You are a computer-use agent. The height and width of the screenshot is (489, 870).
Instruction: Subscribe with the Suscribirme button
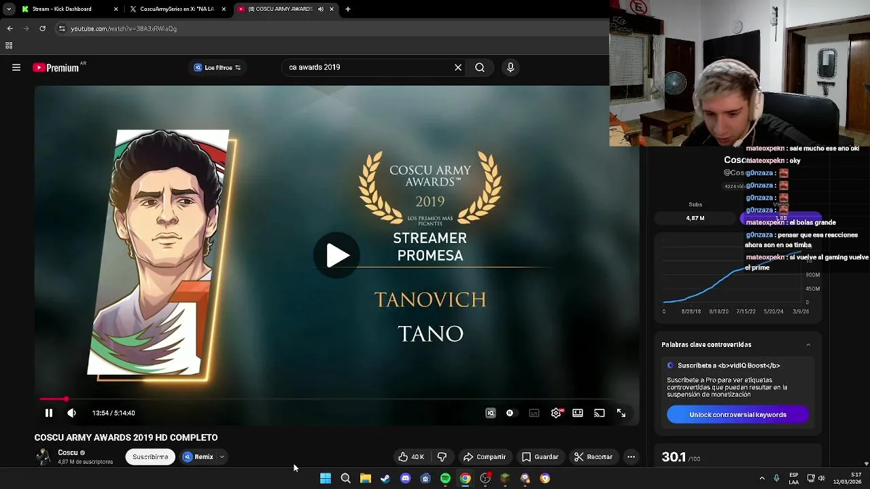150,457
